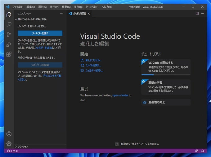The image size is (211, 157).
Task: Click the 新しいファイル... link
Action: 93,60
